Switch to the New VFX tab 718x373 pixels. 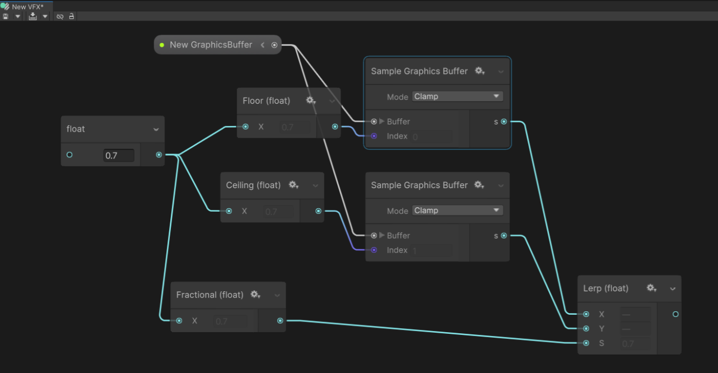27,7
